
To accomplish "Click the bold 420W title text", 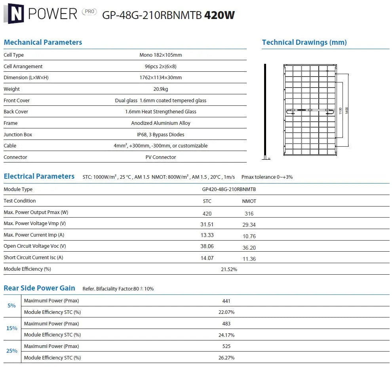I will 219,15.
